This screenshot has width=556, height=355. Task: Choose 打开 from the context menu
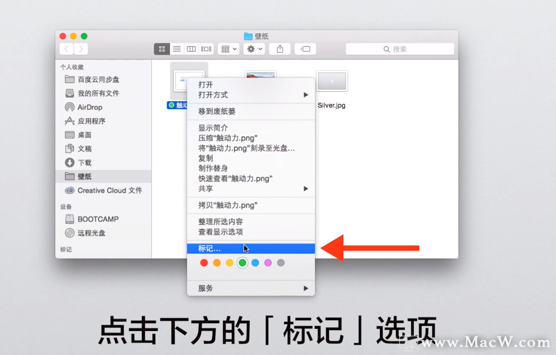point(251,85)
